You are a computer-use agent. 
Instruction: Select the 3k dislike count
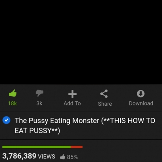pyautogui.click(x=39, y=103)
